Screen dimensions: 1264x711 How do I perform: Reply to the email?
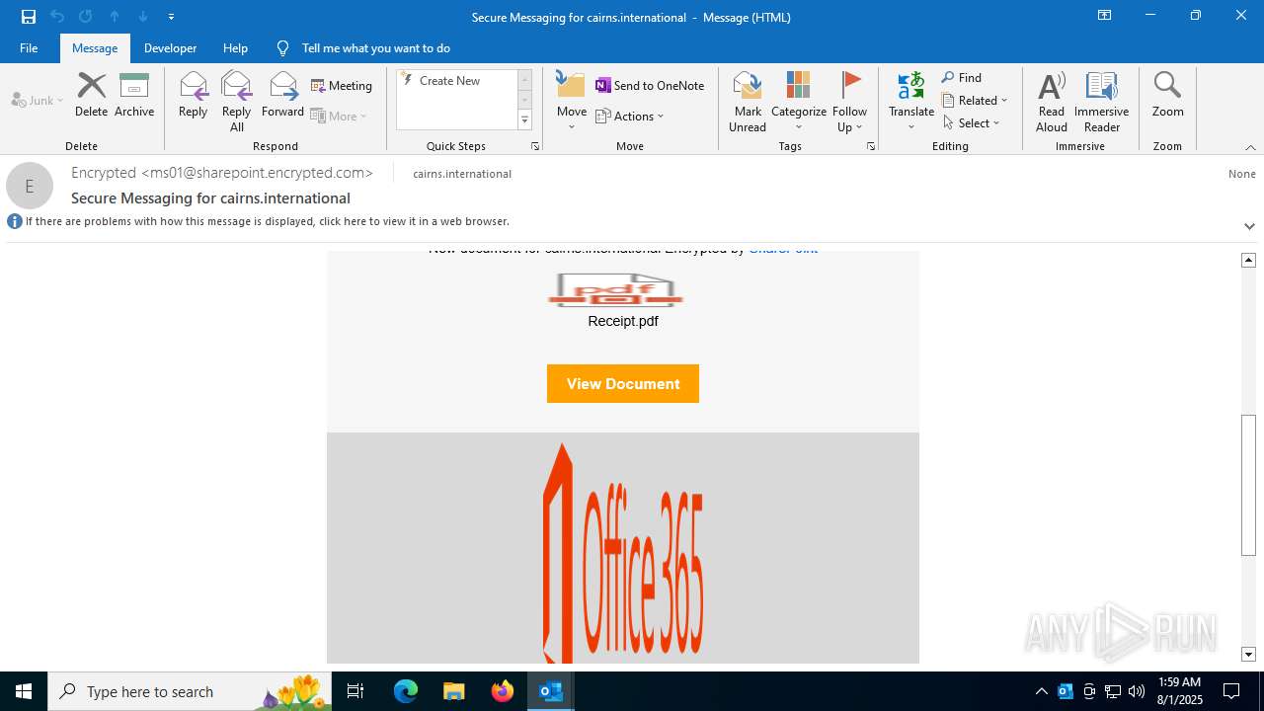tap(193, 95)
